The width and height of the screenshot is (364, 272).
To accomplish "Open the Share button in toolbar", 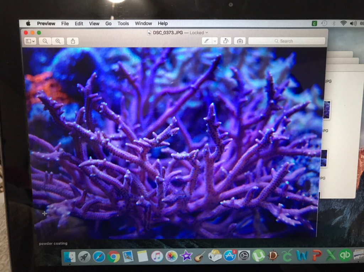I will [x=73, y=41].
